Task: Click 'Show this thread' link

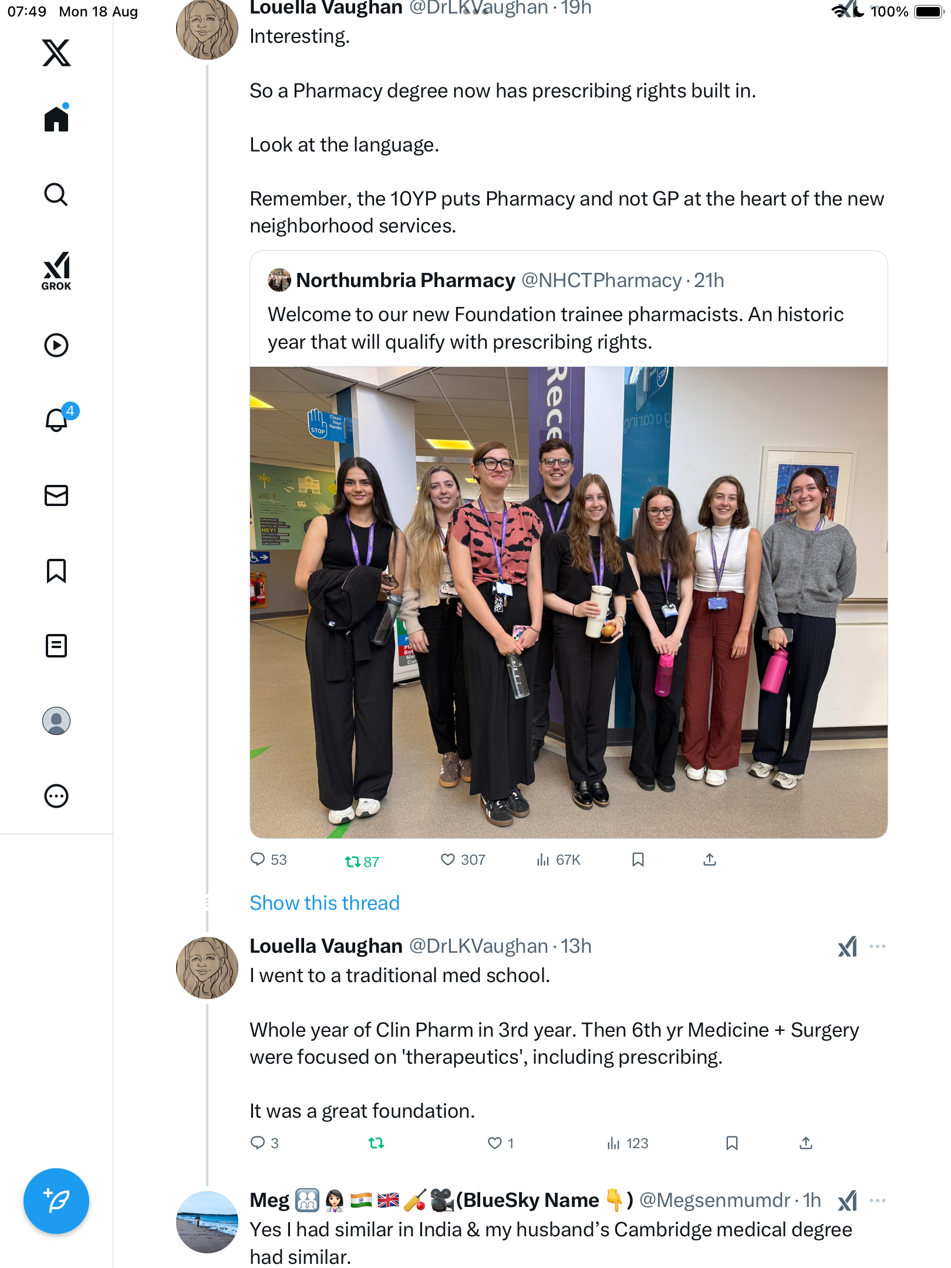Action: pyautogui.click(x=324, y=903)
